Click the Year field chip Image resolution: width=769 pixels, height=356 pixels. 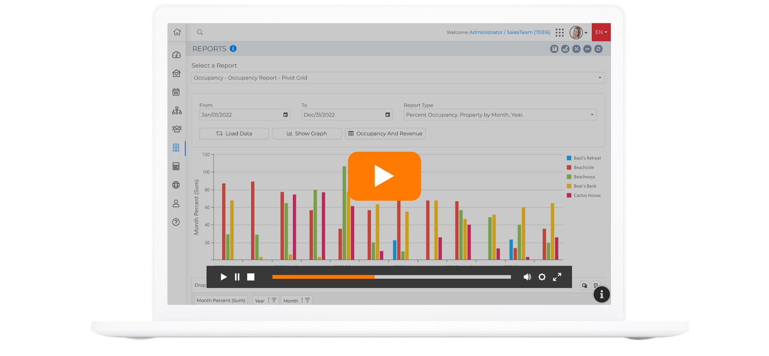pos(265,300)
